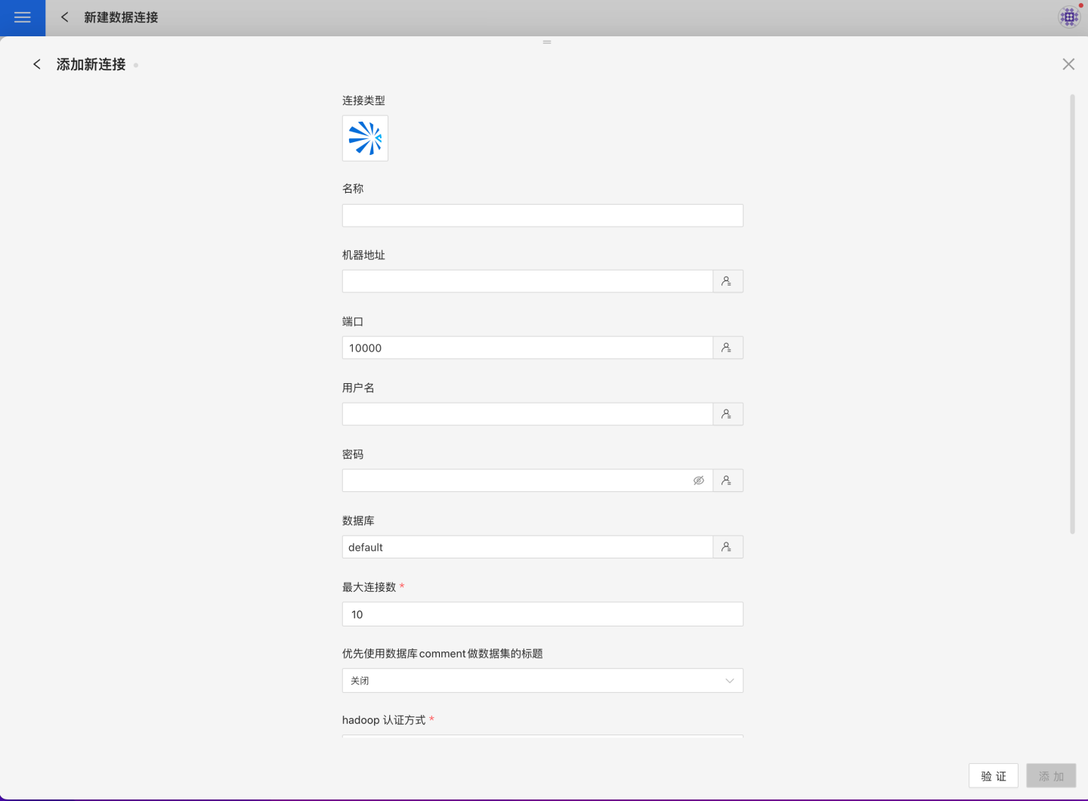Screen dimensions: 1088x801
Task: Click the user-parameter icon for 数据库
Action: pos(727,547)
